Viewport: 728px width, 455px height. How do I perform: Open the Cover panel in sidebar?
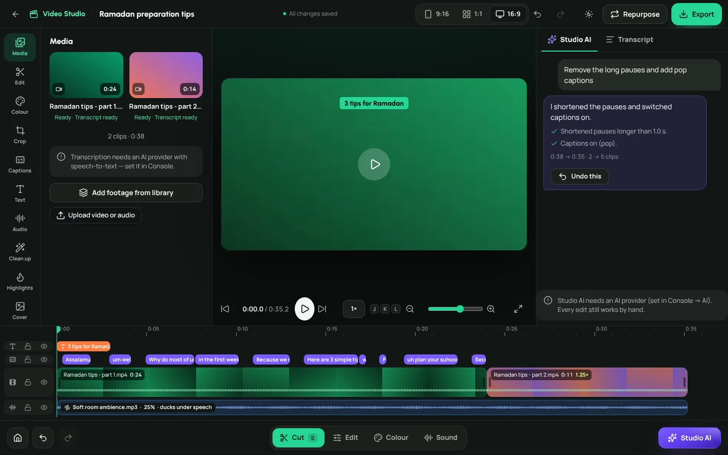[20, 311]
